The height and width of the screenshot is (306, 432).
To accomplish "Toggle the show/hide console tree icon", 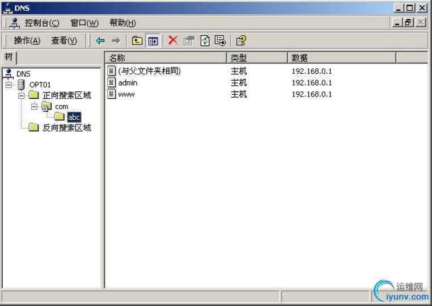I will pos(153,41).
